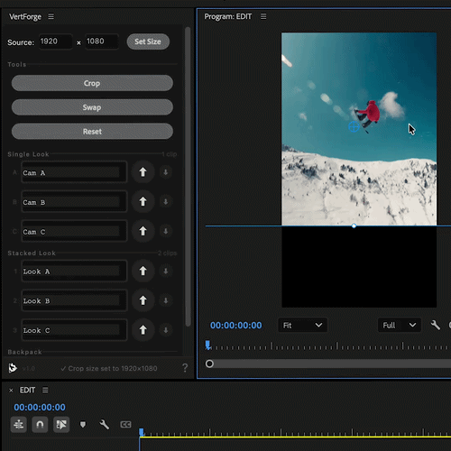
Task: Click the up arrow for Look C
Action: (143, 329)
